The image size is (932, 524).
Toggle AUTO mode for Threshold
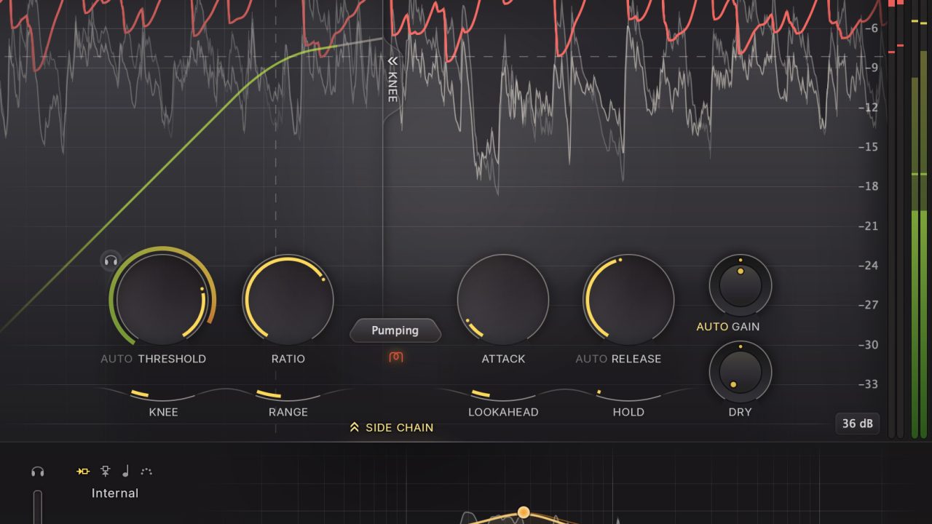pos(116,358)
